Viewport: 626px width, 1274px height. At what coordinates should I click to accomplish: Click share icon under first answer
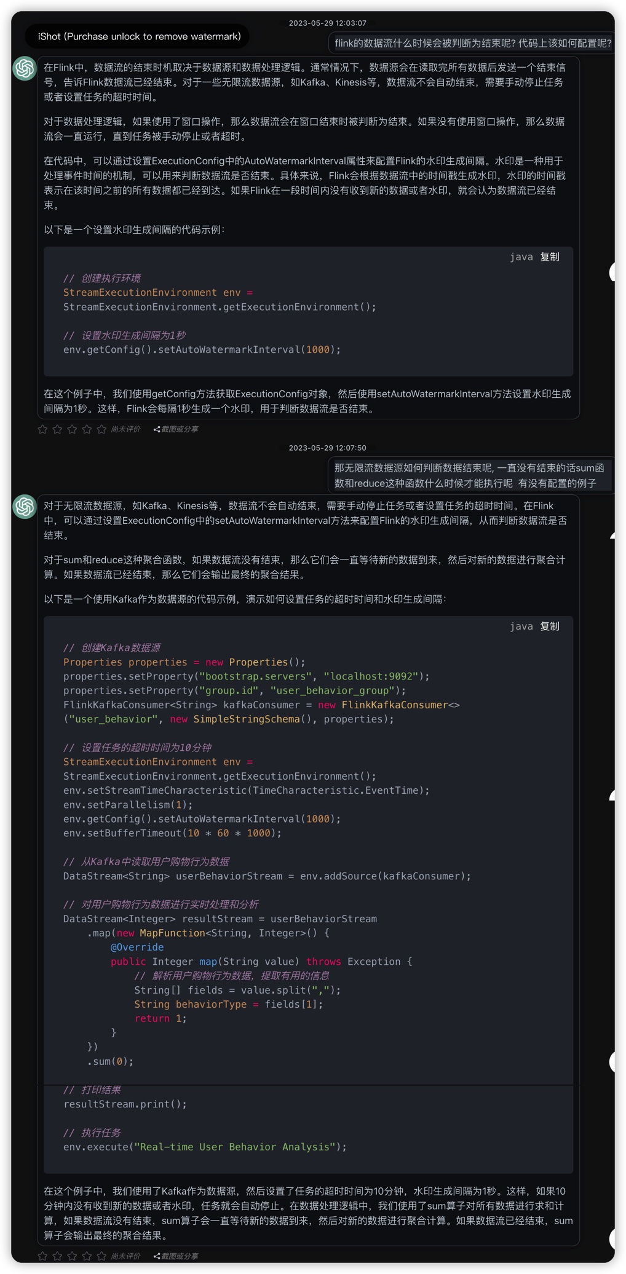point(157,429)
